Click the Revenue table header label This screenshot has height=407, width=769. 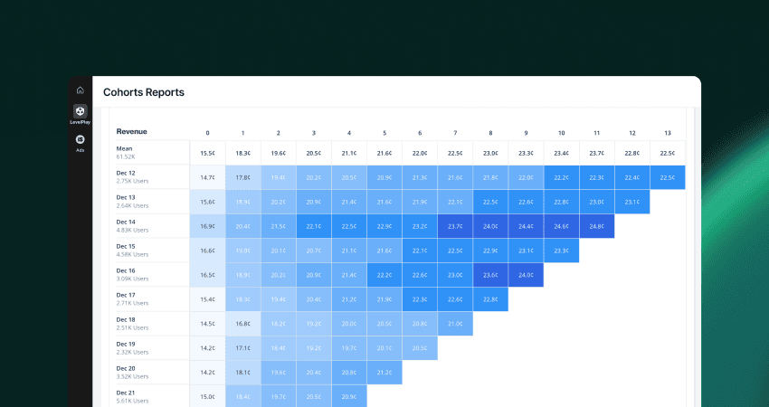click(132, 132)
